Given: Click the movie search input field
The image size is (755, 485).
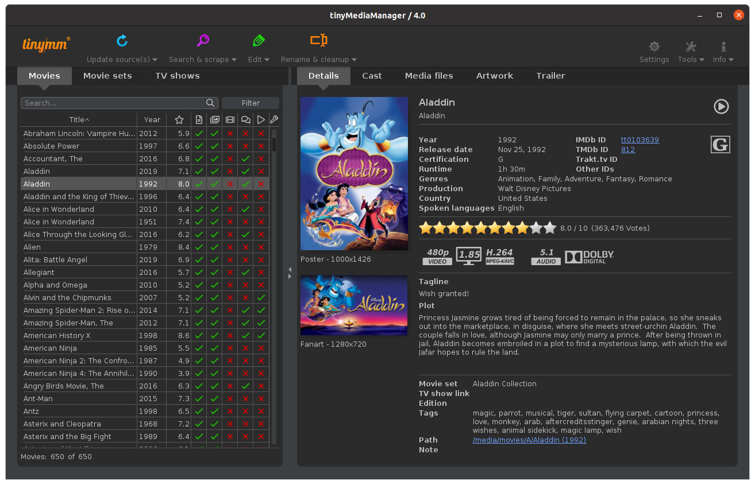Looking at the screenshot, I should coord(114,103).
